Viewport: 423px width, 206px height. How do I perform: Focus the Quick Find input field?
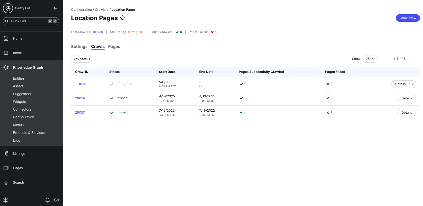click(31, 21)
